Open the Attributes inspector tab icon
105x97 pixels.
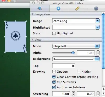(40, 8)
